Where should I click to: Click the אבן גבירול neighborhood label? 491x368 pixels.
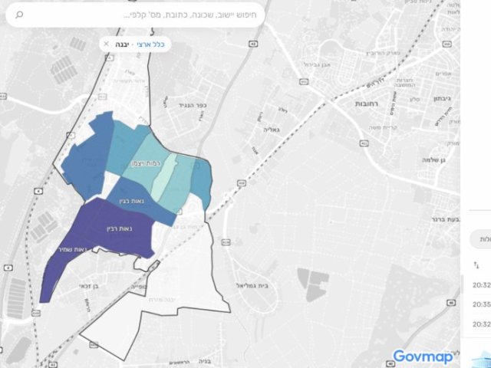click(x=317, y=64)
